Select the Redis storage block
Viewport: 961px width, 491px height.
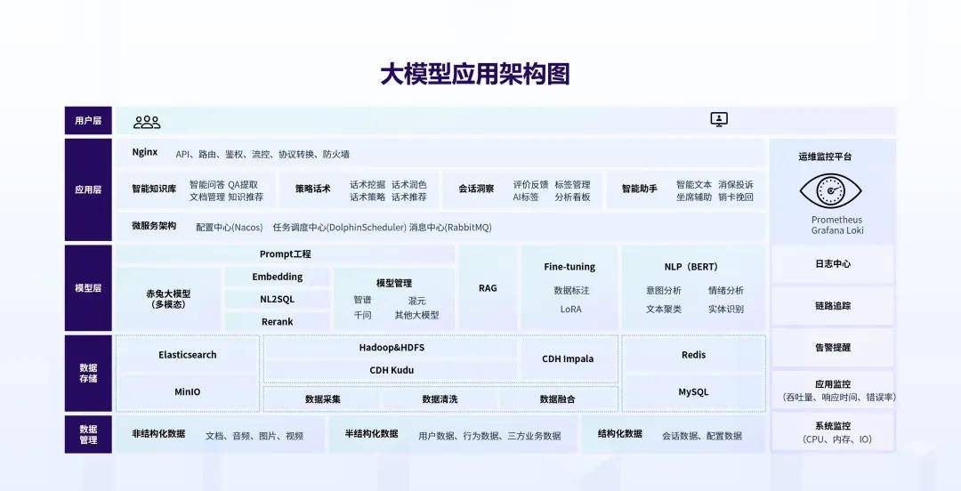click(693, 355)
